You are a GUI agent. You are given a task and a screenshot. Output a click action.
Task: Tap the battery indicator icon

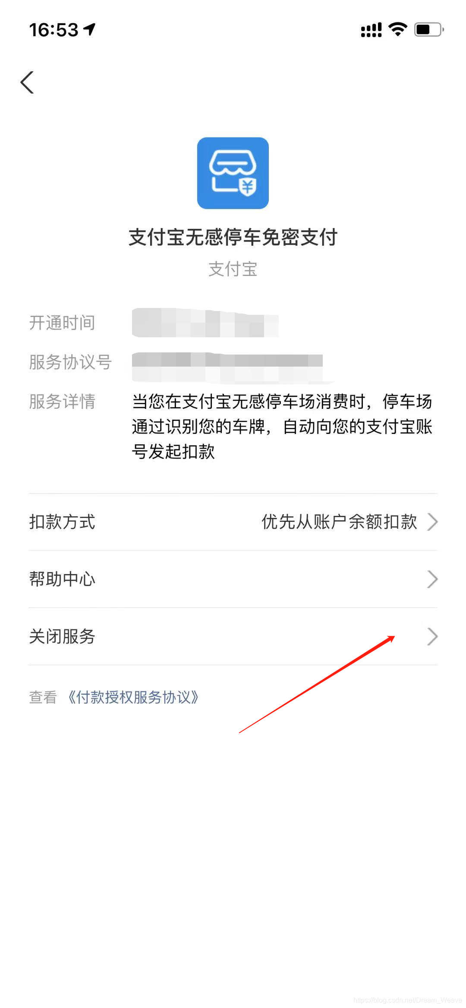click(429, 29)
